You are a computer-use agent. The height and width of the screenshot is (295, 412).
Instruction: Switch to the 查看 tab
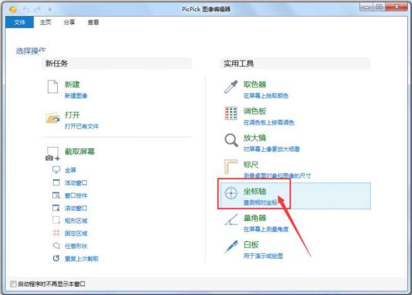tap(93, 22)
